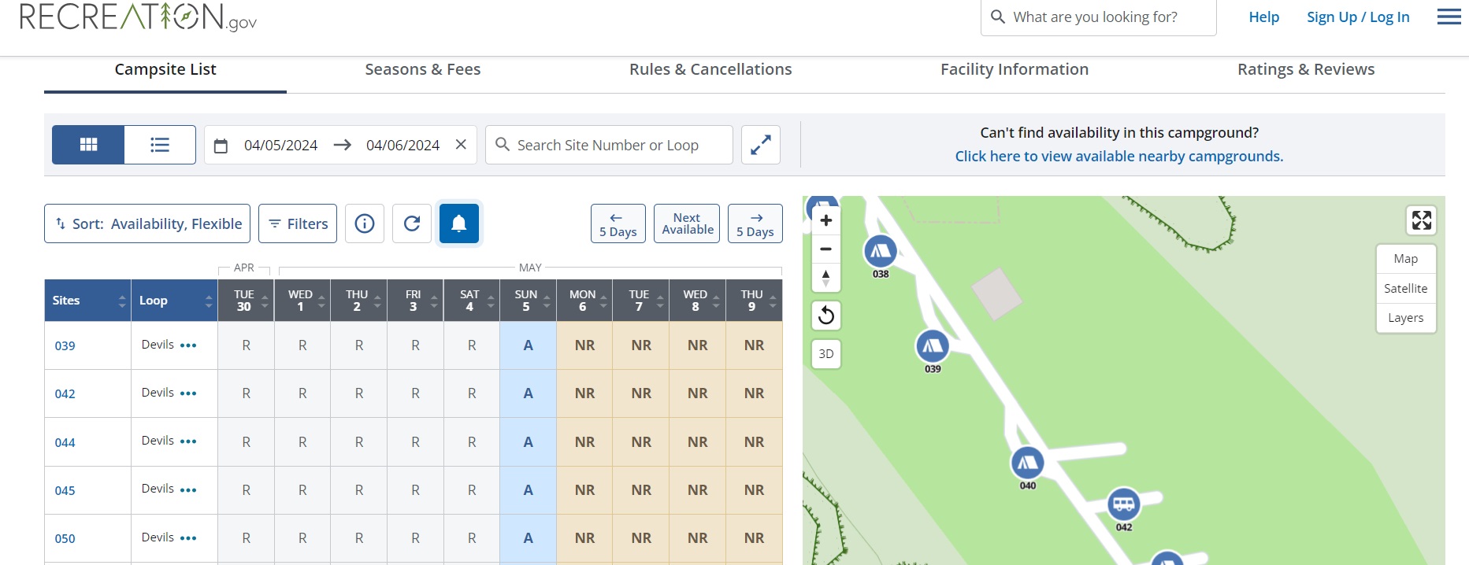This screenshot has width=1469, height=565.
Task: Open the availability legend info icon
Action: [x=365, y=223]
